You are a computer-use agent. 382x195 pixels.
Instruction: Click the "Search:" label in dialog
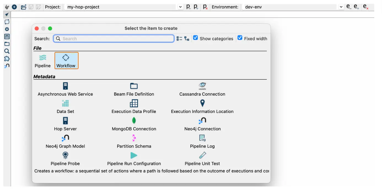click(x=42, y=39)
